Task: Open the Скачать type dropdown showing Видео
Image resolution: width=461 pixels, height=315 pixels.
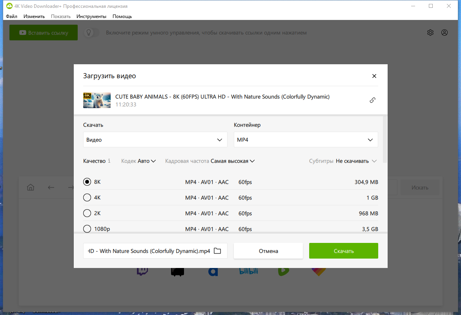Action: pos(155,139)
